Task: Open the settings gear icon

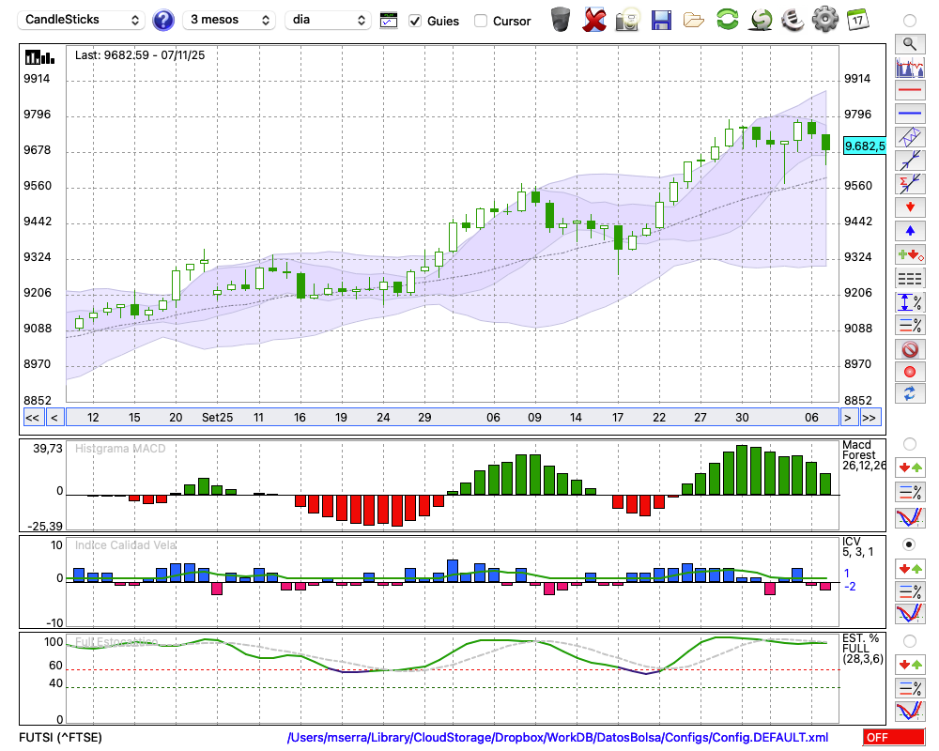Action: point(824,20)
